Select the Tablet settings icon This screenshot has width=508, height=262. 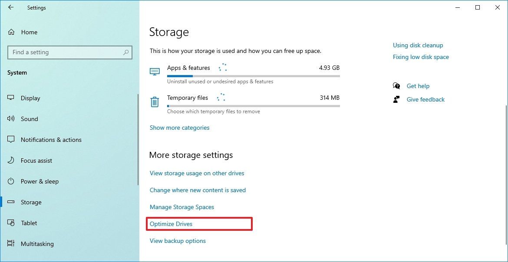10,223
